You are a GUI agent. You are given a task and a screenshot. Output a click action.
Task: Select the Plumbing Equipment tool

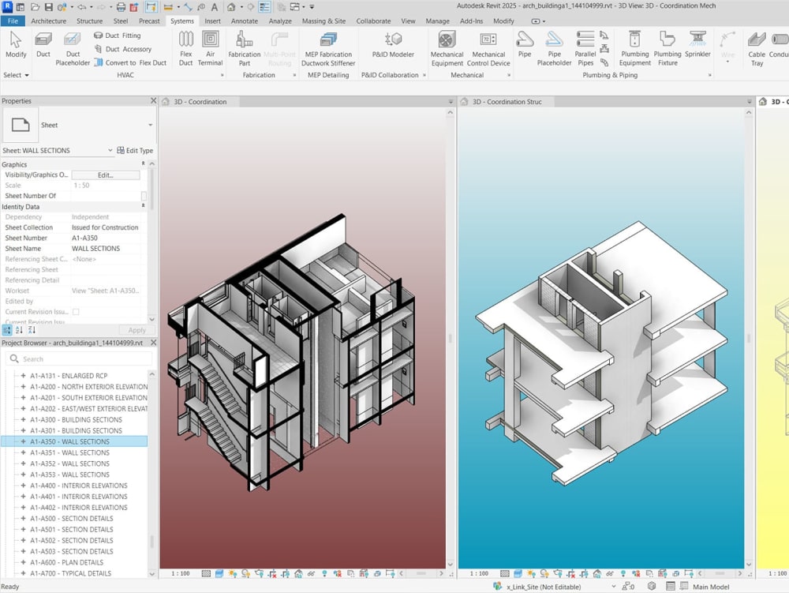634,49
